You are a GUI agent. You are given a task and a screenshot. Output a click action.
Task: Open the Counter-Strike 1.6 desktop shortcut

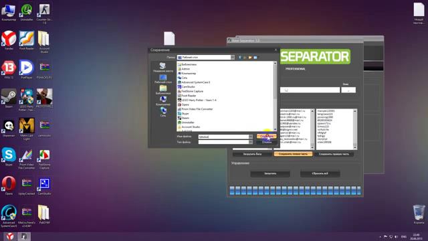pyautogui.click(x=44, y=13)
